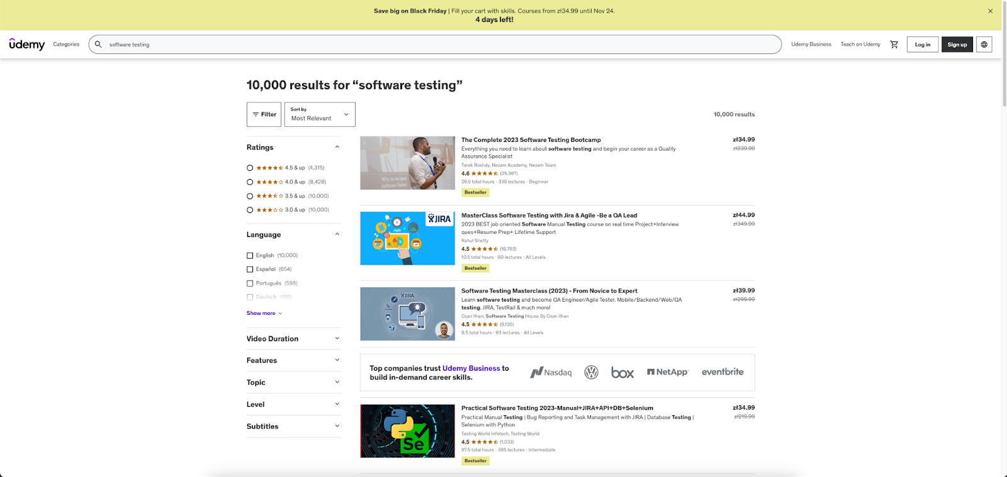Image resolution: width=1007 pixels, height=477 pixels.
Task: Go to Teach on Udemy
Action: 860,45
